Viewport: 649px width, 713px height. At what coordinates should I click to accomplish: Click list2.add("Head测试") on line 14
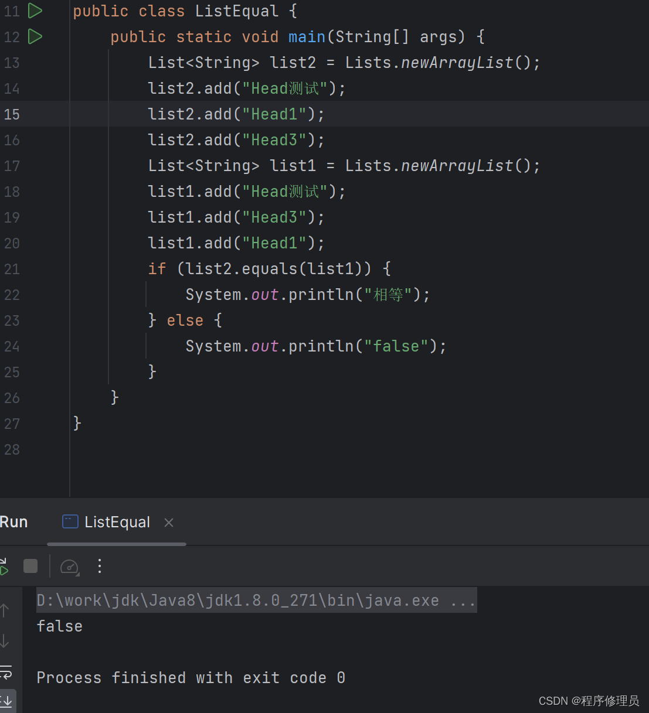click(247, 88)
